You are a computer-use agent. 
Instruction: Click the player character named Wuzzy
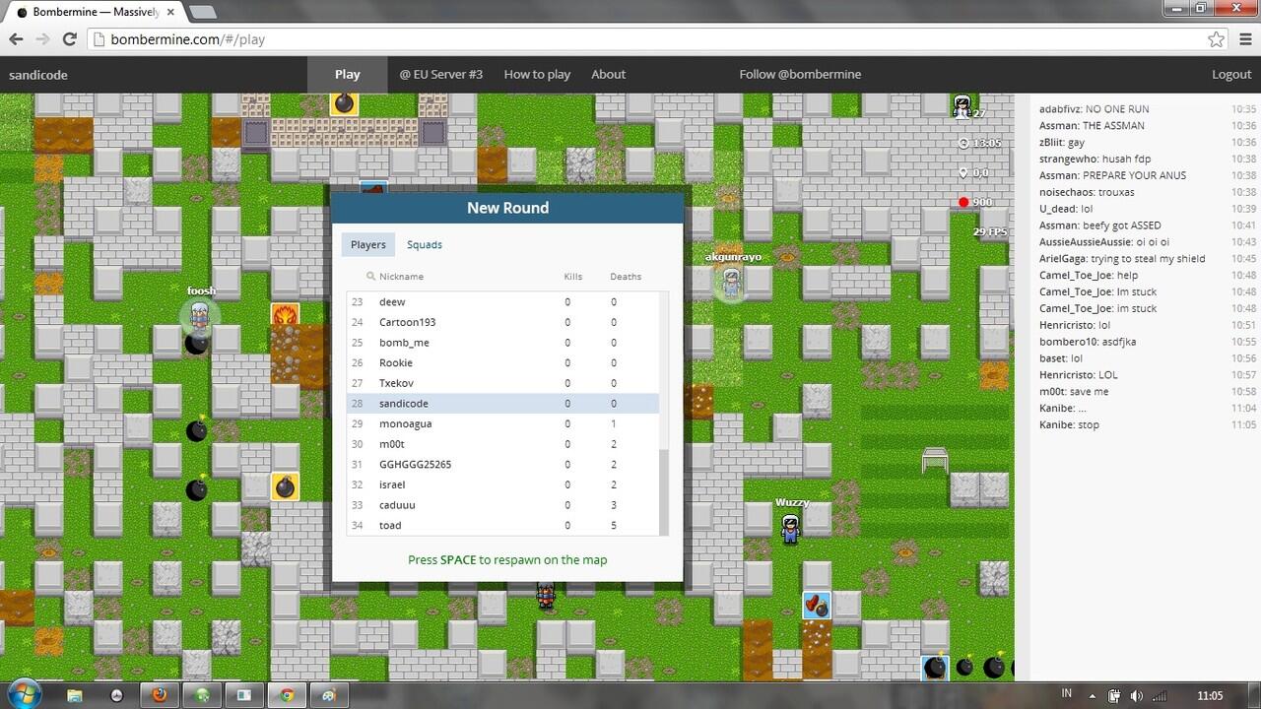790,527
